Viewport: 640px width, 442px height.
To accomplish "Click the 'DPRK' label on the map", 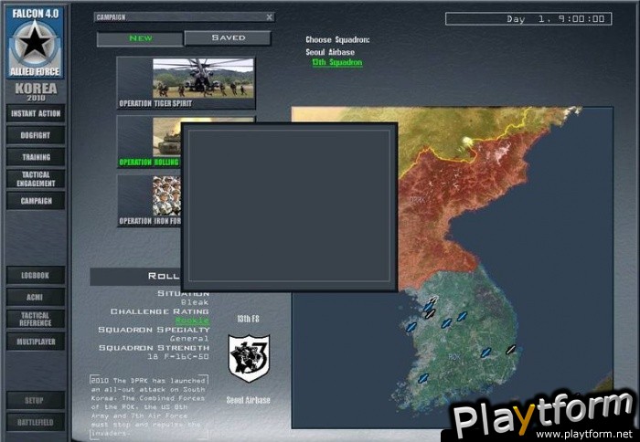I will (x=417, y=200).
